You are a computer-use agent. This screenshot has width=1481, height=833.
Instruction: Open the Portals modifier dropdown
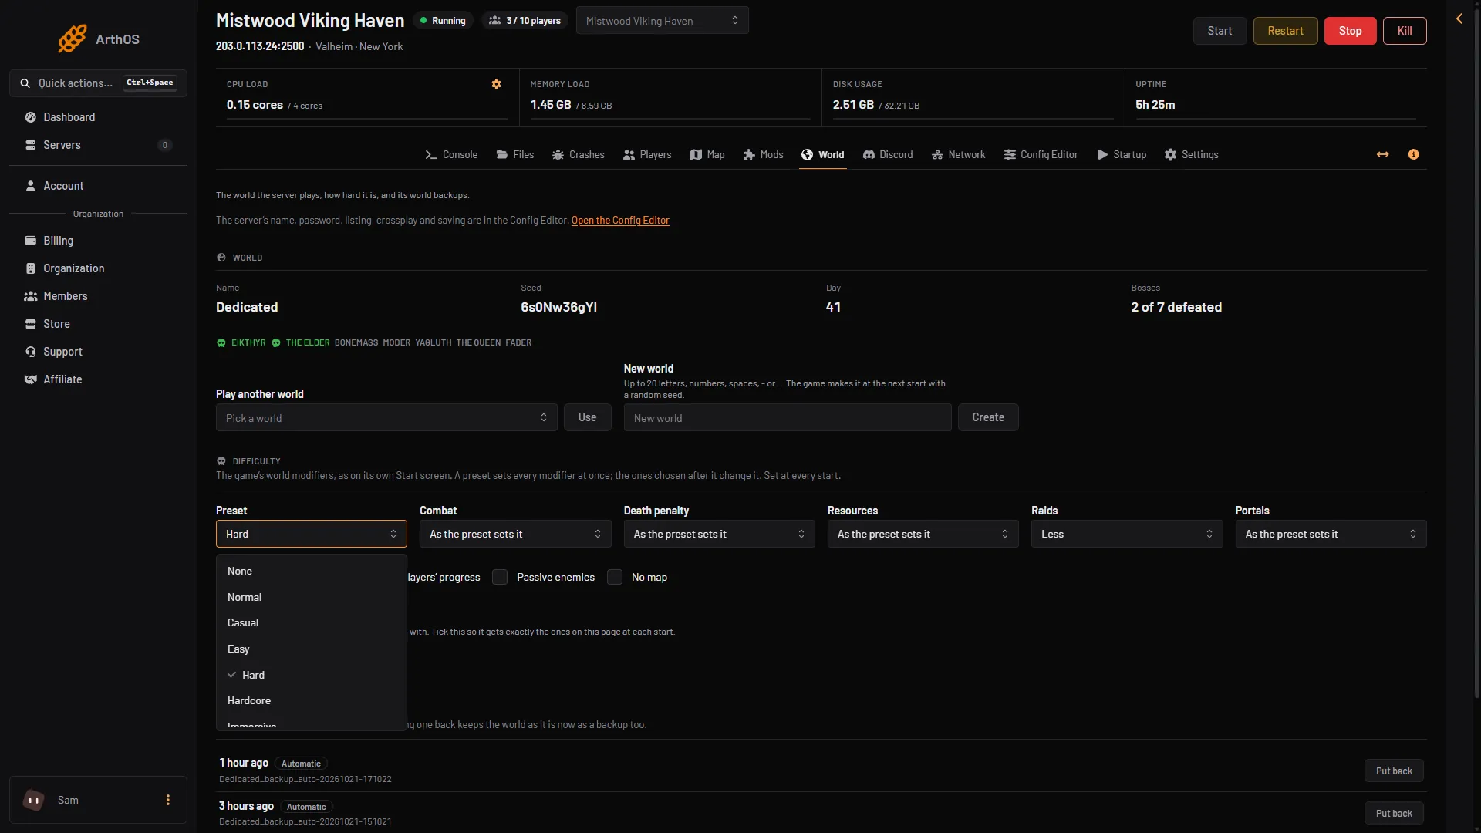pos(1331,534)
